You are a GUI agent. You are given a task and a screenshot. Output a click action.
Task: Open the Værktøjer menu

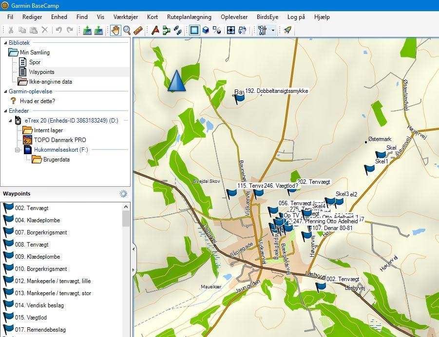126,17
